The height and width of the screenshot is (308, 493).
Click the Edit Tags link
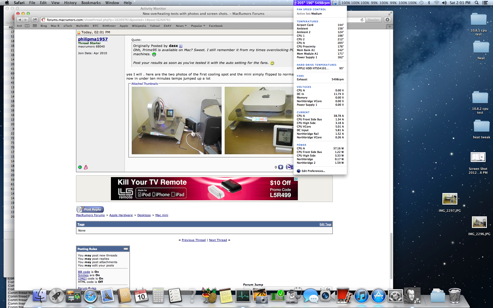click(x=325, y=224)
